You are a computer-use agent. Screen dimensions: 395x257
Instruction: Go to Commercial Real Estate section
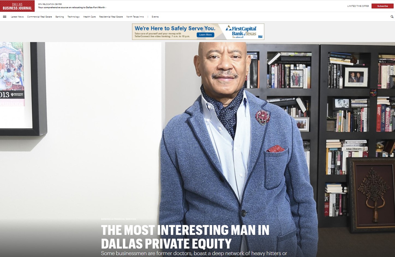[39, 17]
